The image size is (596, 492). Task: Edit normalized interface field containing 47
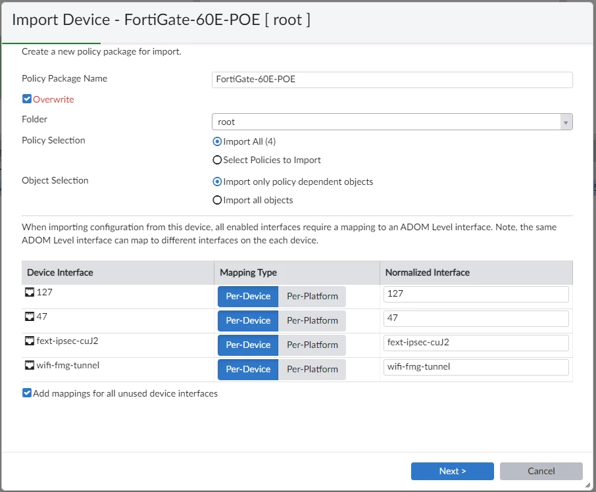click(476, 318)
